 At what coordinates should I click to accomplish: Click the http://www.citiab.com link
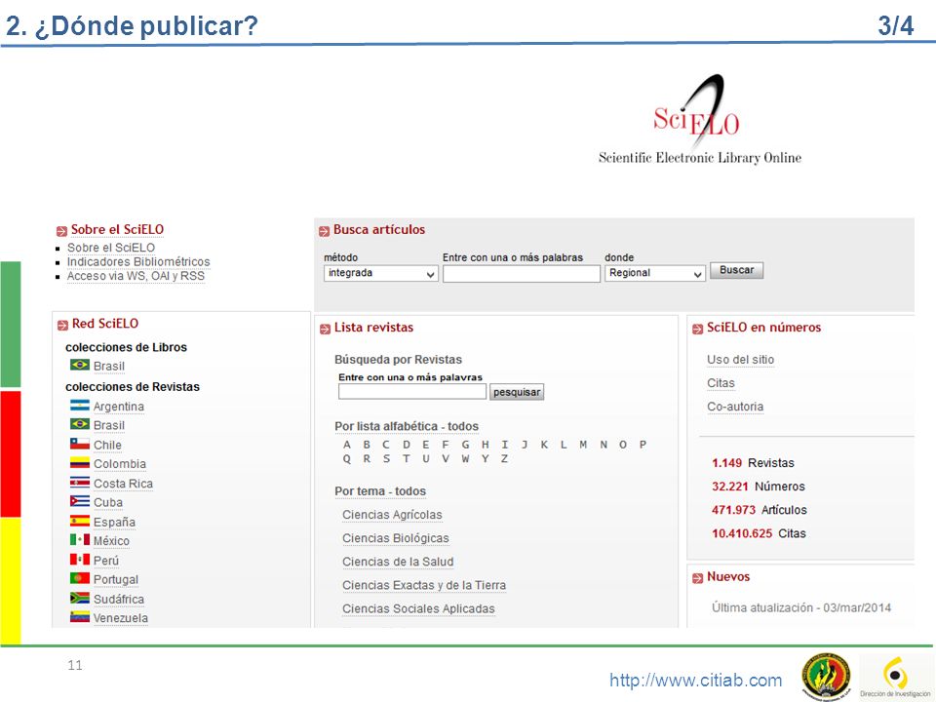click(695, 680)
